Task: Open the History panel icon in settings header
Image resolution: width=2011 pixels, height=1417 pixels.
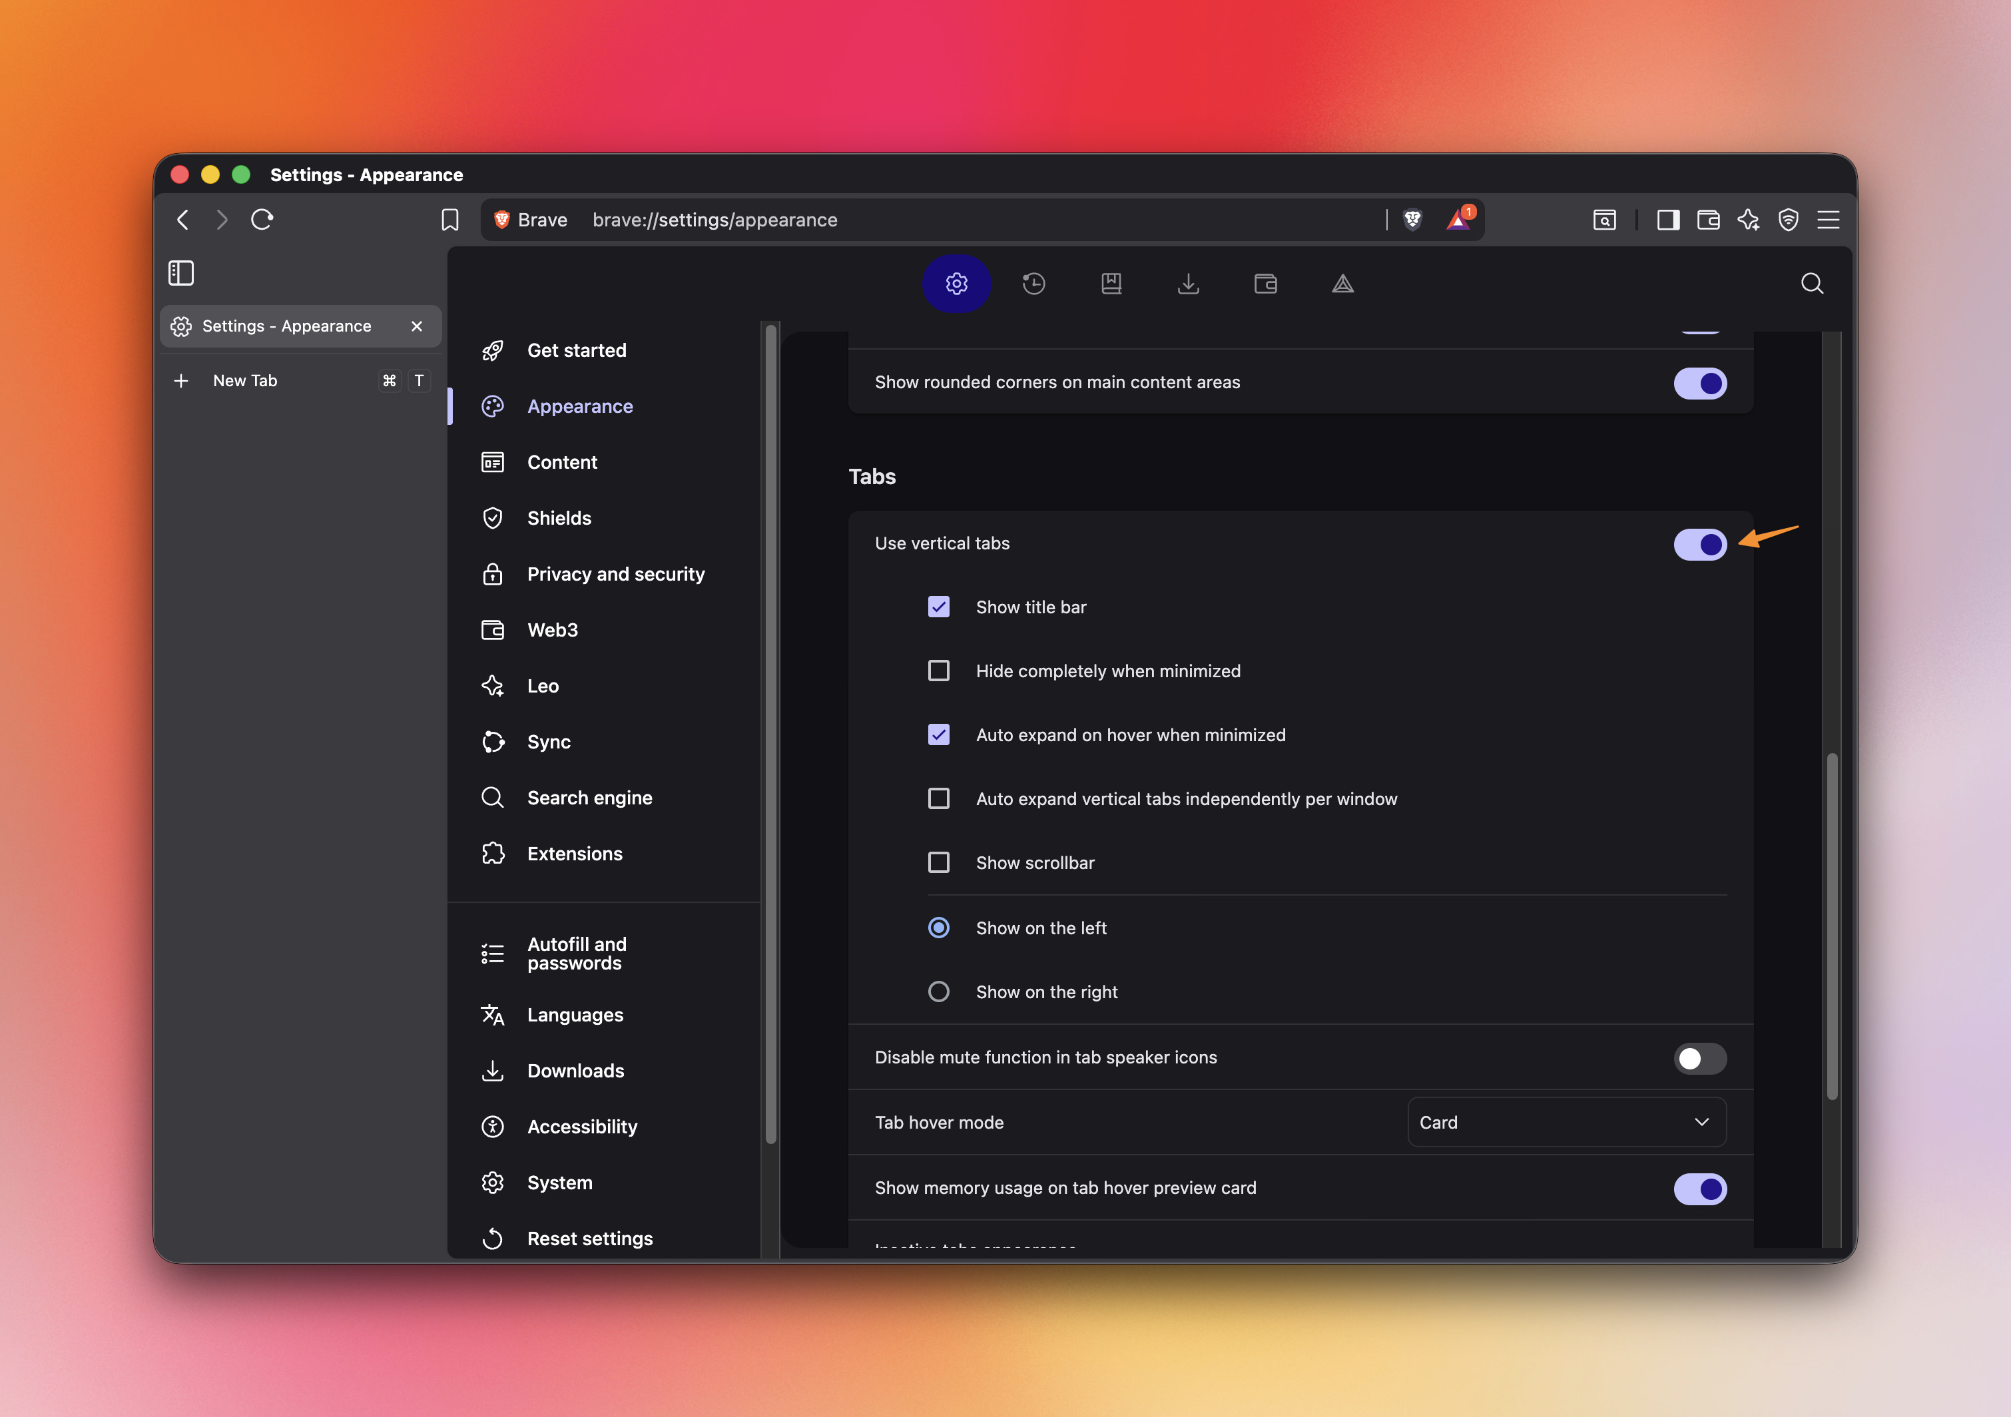Action: pyautogui.click(x=1033, y=284)
